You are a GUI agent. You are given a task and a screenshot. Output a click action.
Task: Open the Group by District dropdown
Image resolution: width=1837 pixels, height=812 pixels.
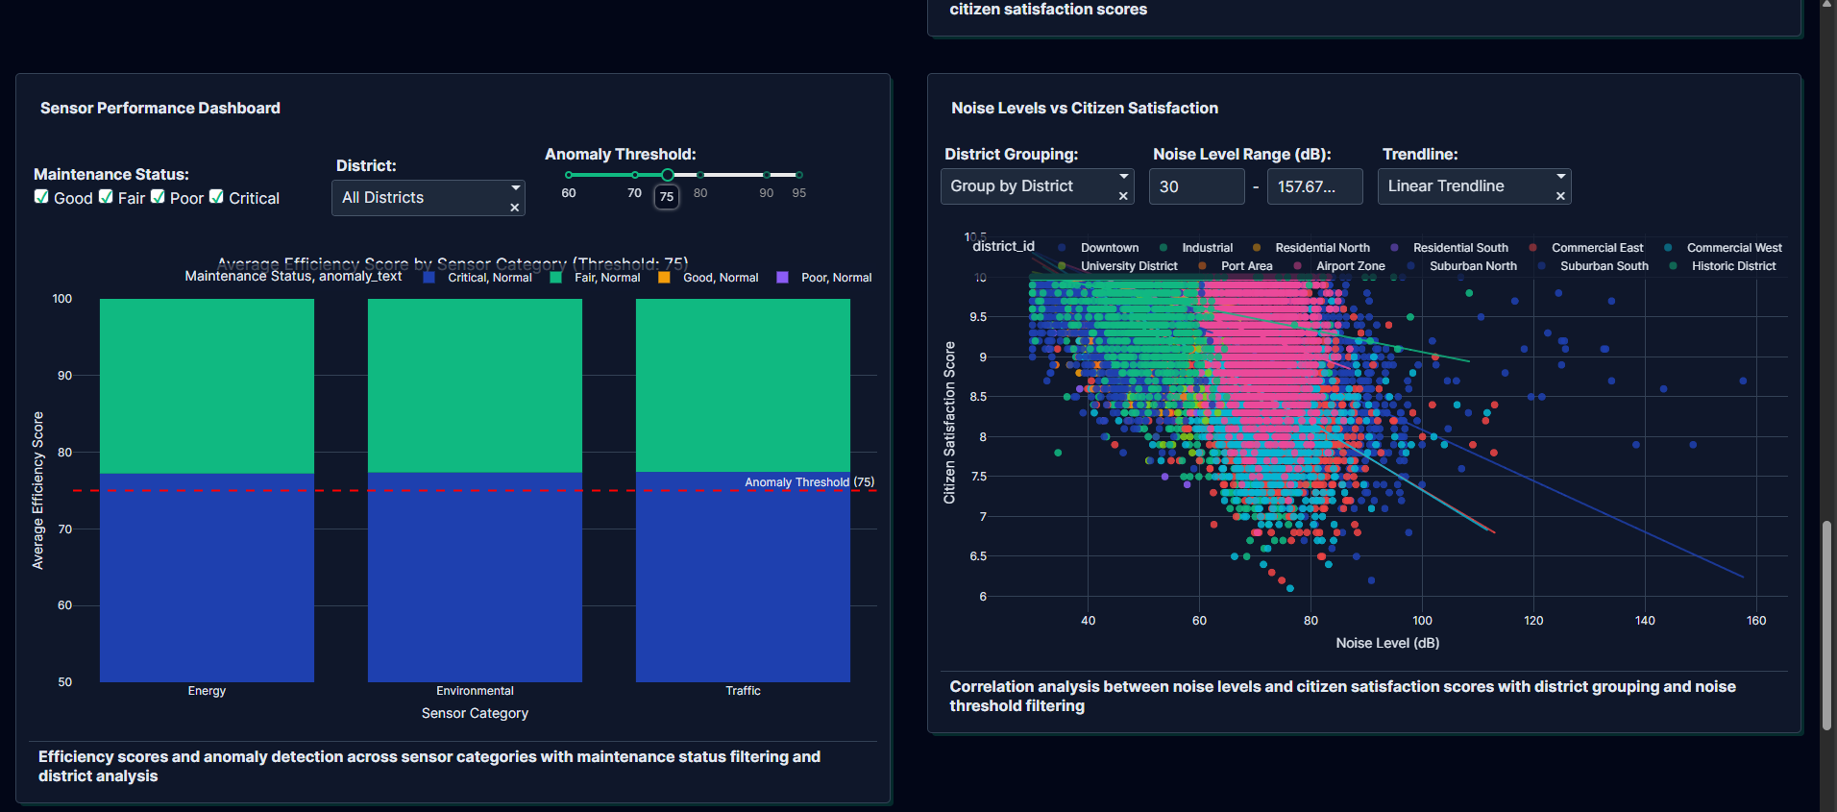[1037, 186]
